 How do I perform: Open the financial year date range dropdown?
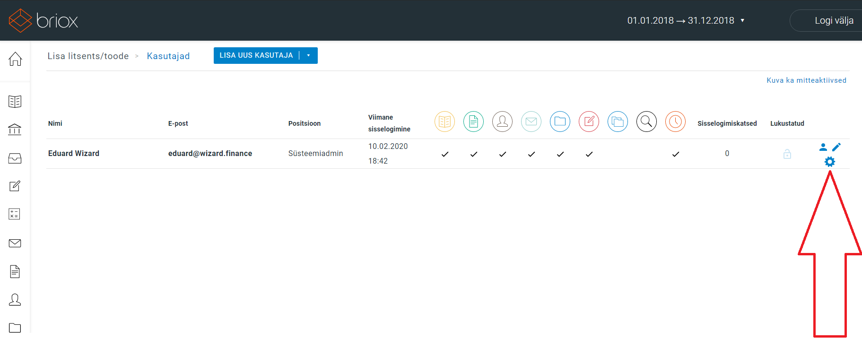point(686,20)
